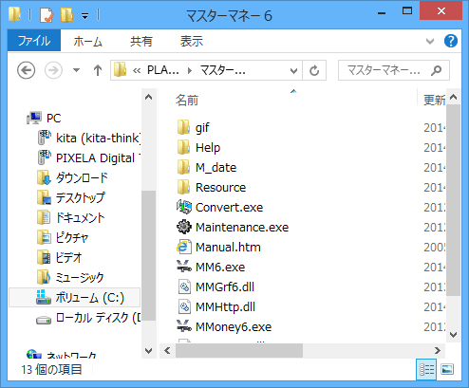Open the ファイル menu tab
Viewport: 469px width, 388px height.
[x=34, y=41]
